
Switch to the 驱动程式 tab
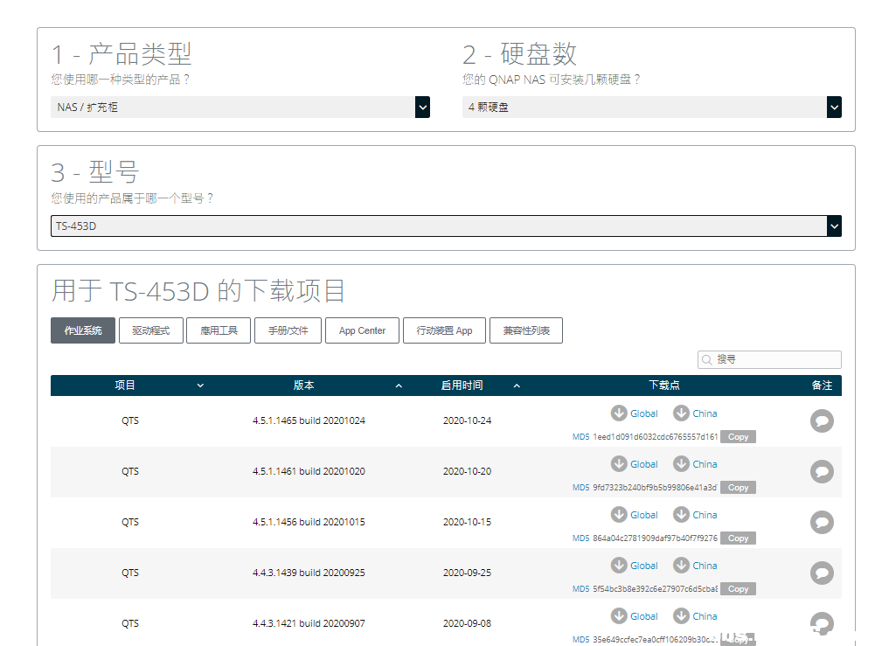(x=150, y=330)
